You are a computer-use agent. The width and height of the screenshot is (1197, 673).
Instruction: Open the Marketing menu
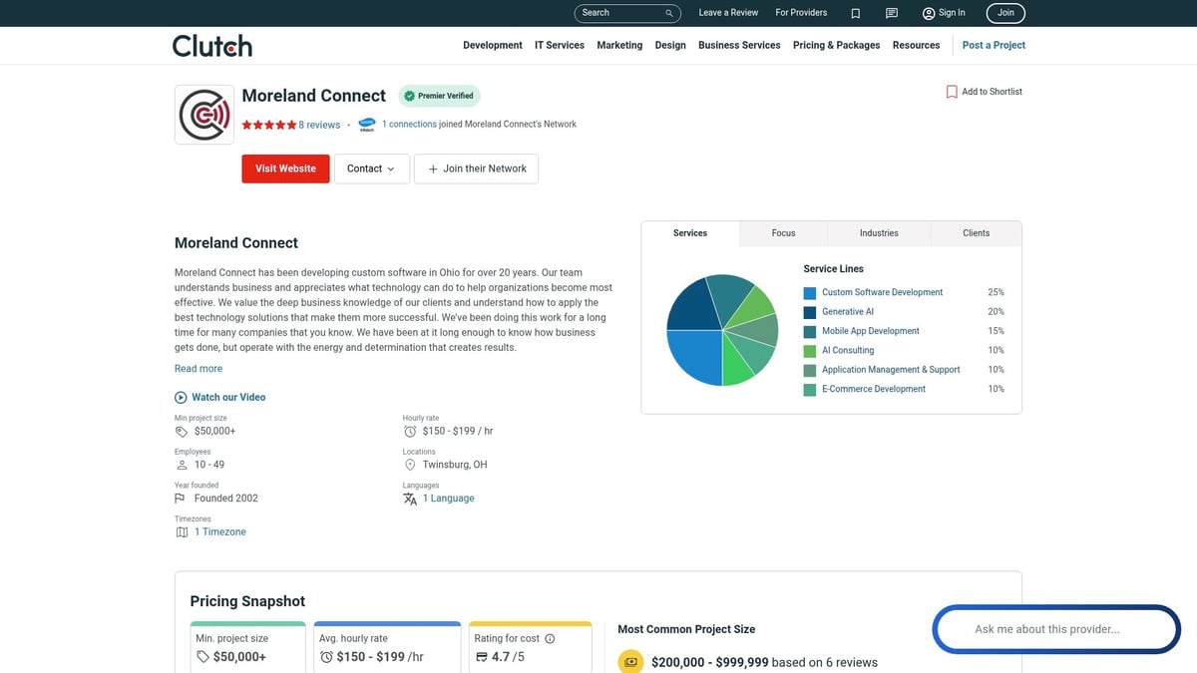[619, 45]
